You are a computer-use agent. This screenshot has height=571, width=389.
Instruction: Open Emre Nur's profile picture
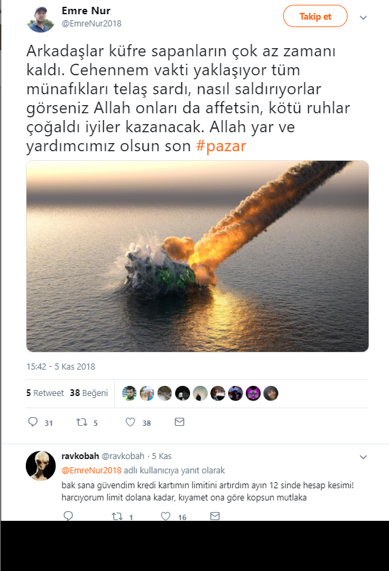[41, 19]
